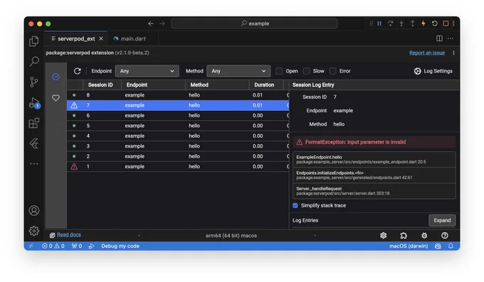Open editor more actions ellipsis
Screen dimensions: 484x282
[x=451, y=38]
